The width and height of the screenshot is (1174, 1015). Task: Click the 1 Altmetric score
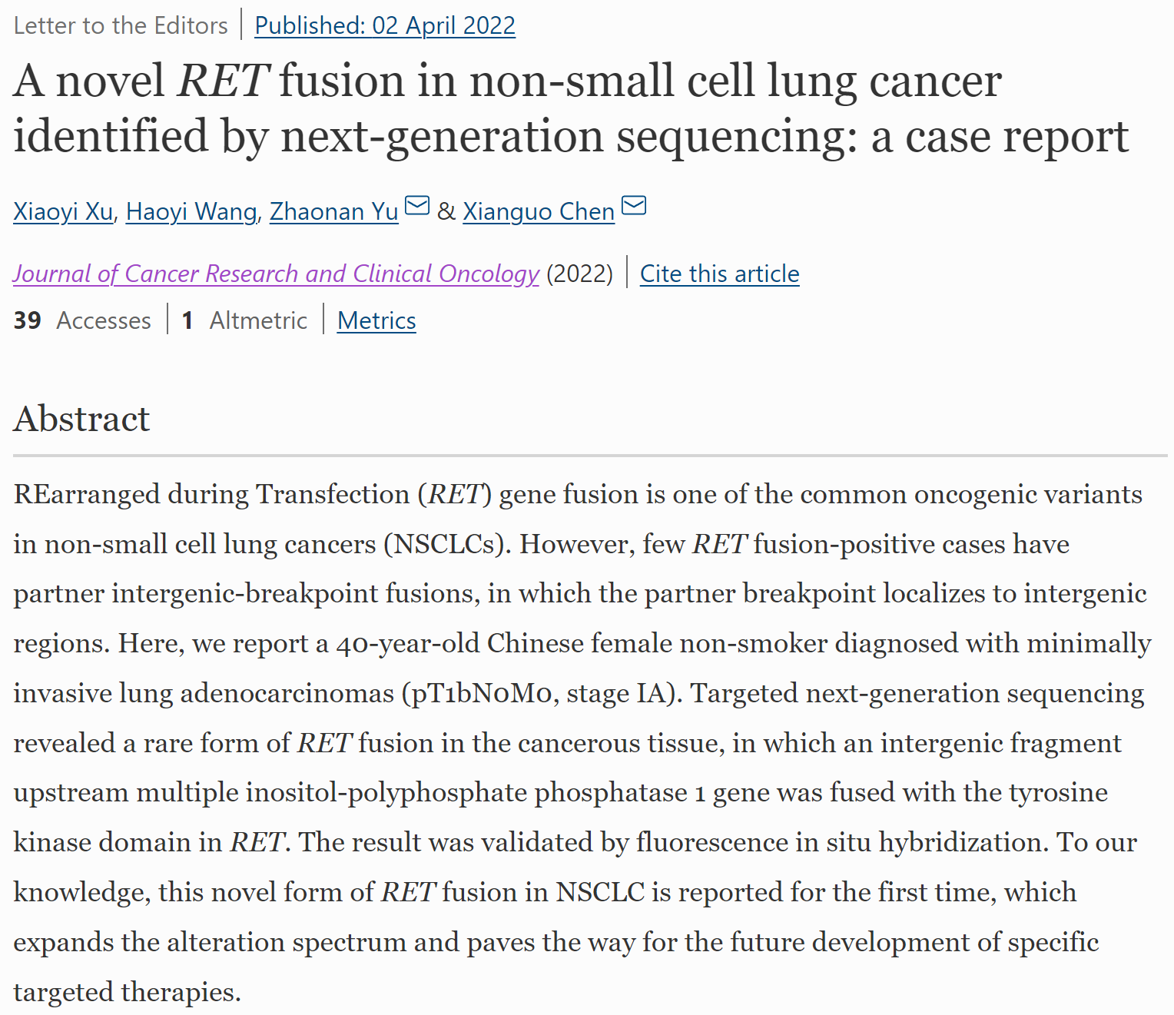pos(244,320)
